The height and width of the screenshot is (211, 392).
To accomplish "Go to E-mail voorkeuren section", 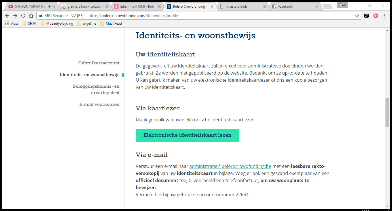I will pos(99,105).
